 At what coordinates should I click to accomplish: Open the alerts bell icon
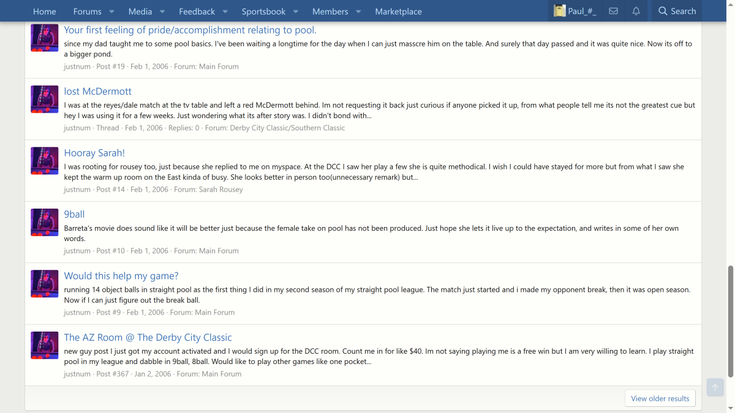[636, 11]
